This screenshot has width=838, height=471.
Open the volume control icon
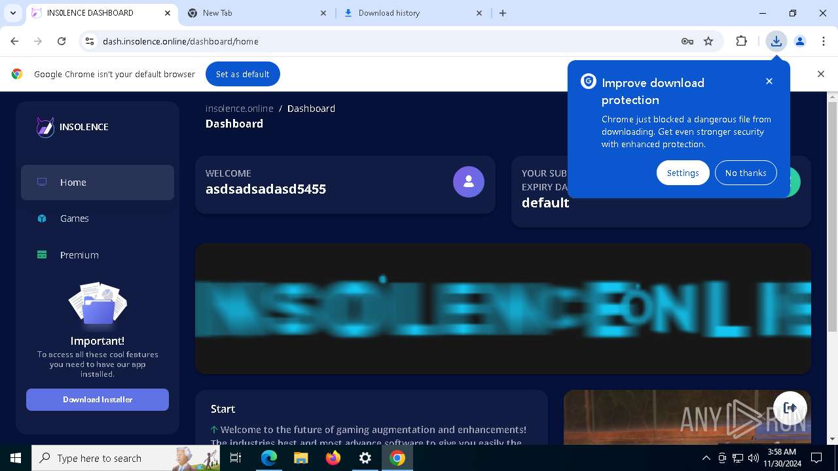click(754, 458)
